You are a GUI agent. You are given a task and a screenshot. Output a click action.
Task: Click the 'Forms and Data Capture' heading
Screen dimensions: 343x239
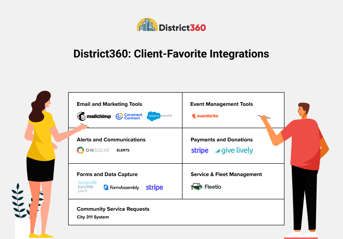click(x=107, y=174)
